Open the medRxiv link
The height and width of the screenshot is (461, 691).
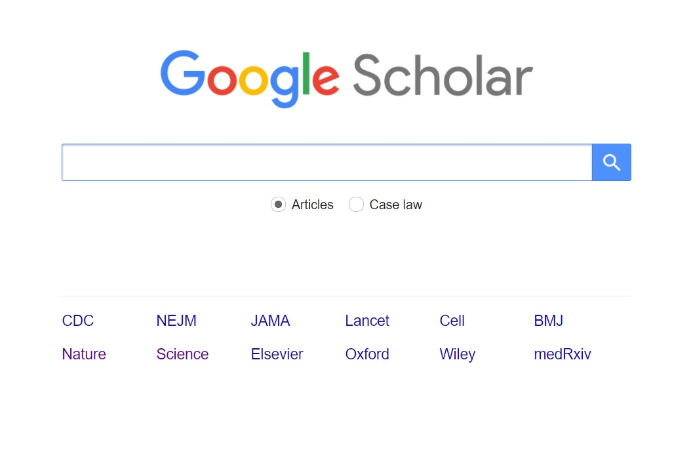(563, 354)
